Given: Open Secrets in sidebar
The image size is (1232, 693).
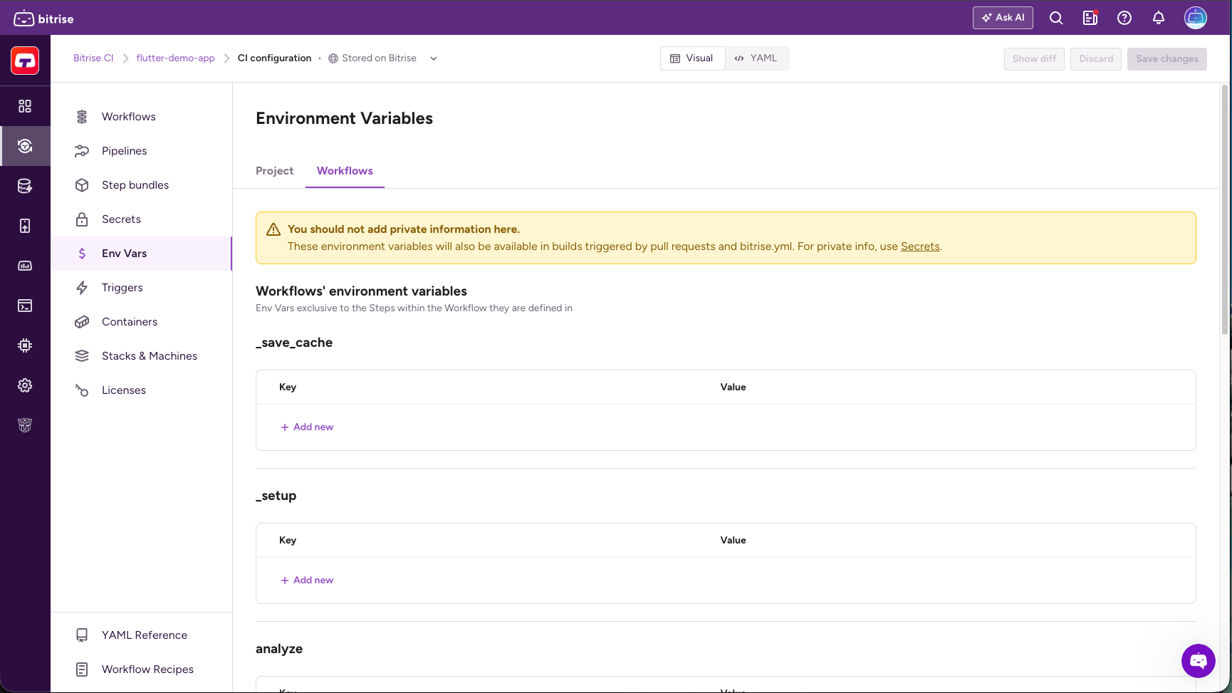Looking at the screenshot, I should tap(142, 219).
